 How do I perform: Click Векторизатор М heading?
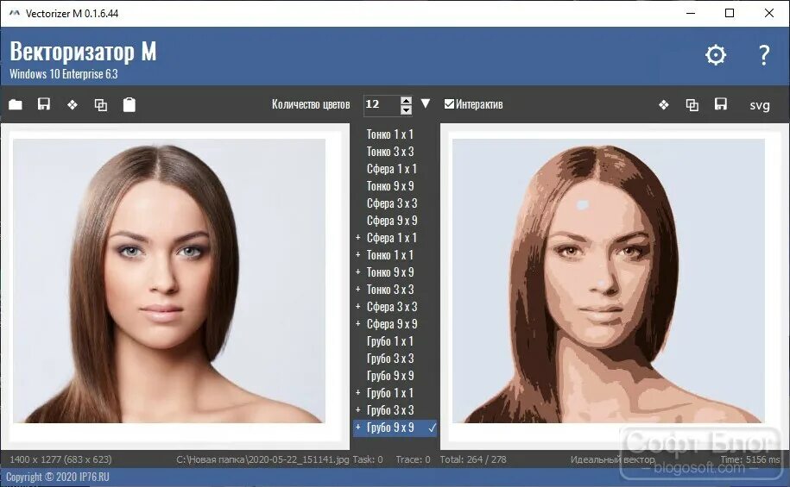point(83,52)
